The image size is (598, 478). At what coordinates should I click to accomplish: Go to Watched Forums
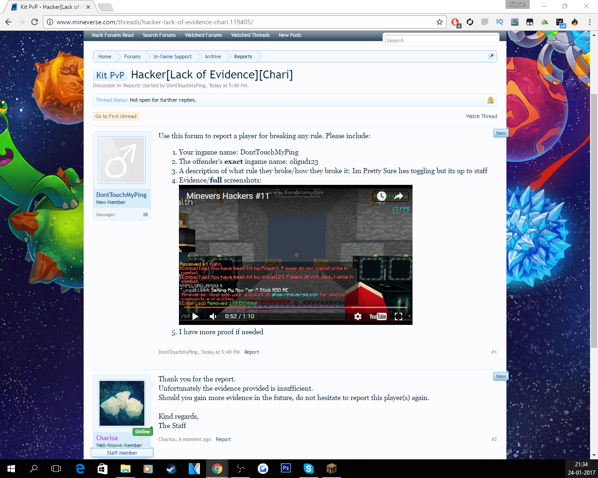(203, 35)
